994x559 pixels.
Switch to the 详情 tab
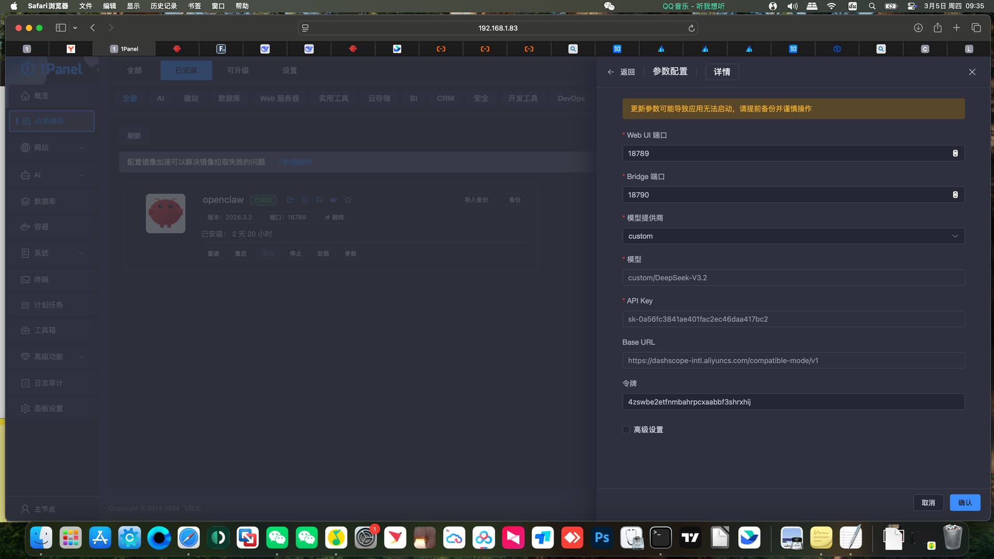click(722, 72)
